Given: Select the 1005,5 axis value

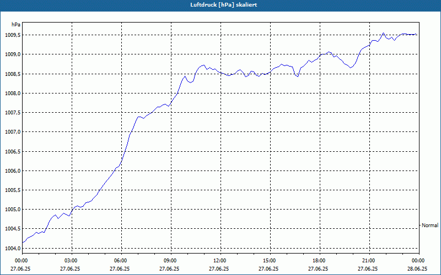Looking at the screenshot, I should click(x=13, y=190).
